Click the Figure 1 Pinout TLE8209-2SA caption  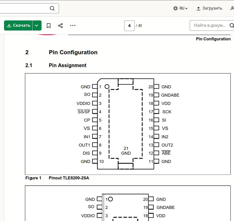[x=57, y=178]
